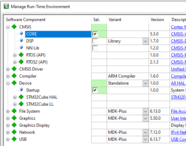Open the Network MDK-Plus variant dropdown
The image size is (186, 146).
[145, 133]
